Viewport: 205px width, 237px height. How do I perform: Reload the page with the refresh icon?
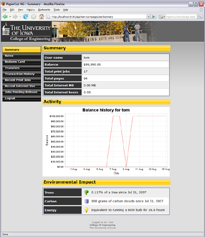pos(26,16)
